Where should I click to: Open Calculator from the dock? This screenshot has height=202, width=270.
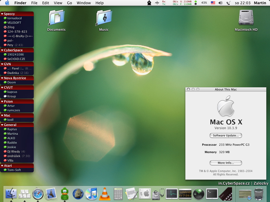click(x=118, y=194)
